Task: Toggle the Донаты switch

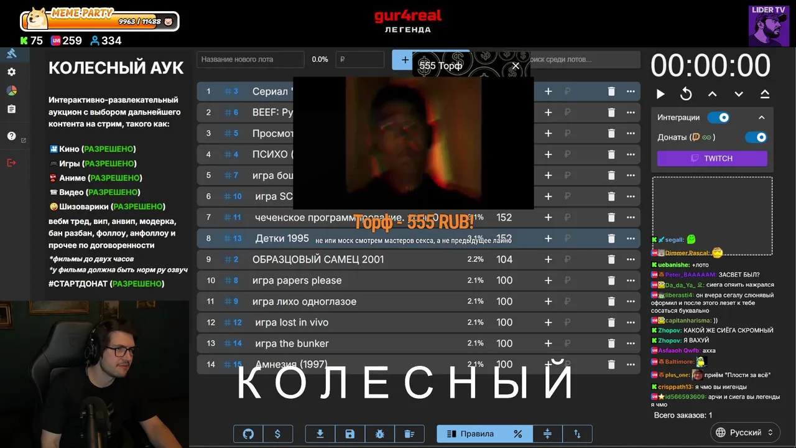Action: tap(756, 138)
